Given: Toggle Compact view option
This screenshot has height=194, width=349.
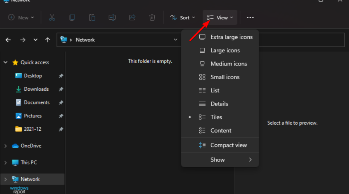Looking at the screenshot, I should 220,145.
